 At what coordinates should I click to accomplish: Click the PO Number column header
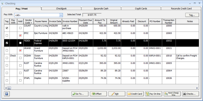click(x=155, y=21)
